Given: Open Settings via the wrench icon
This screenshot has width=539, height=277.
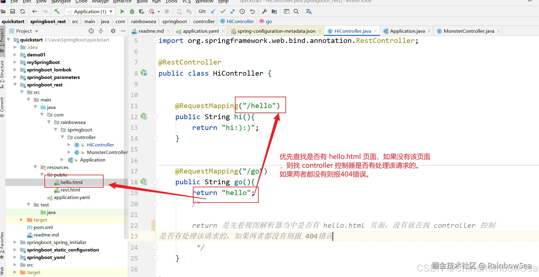Looking at the screenshot, I should [x=264, y=11].
